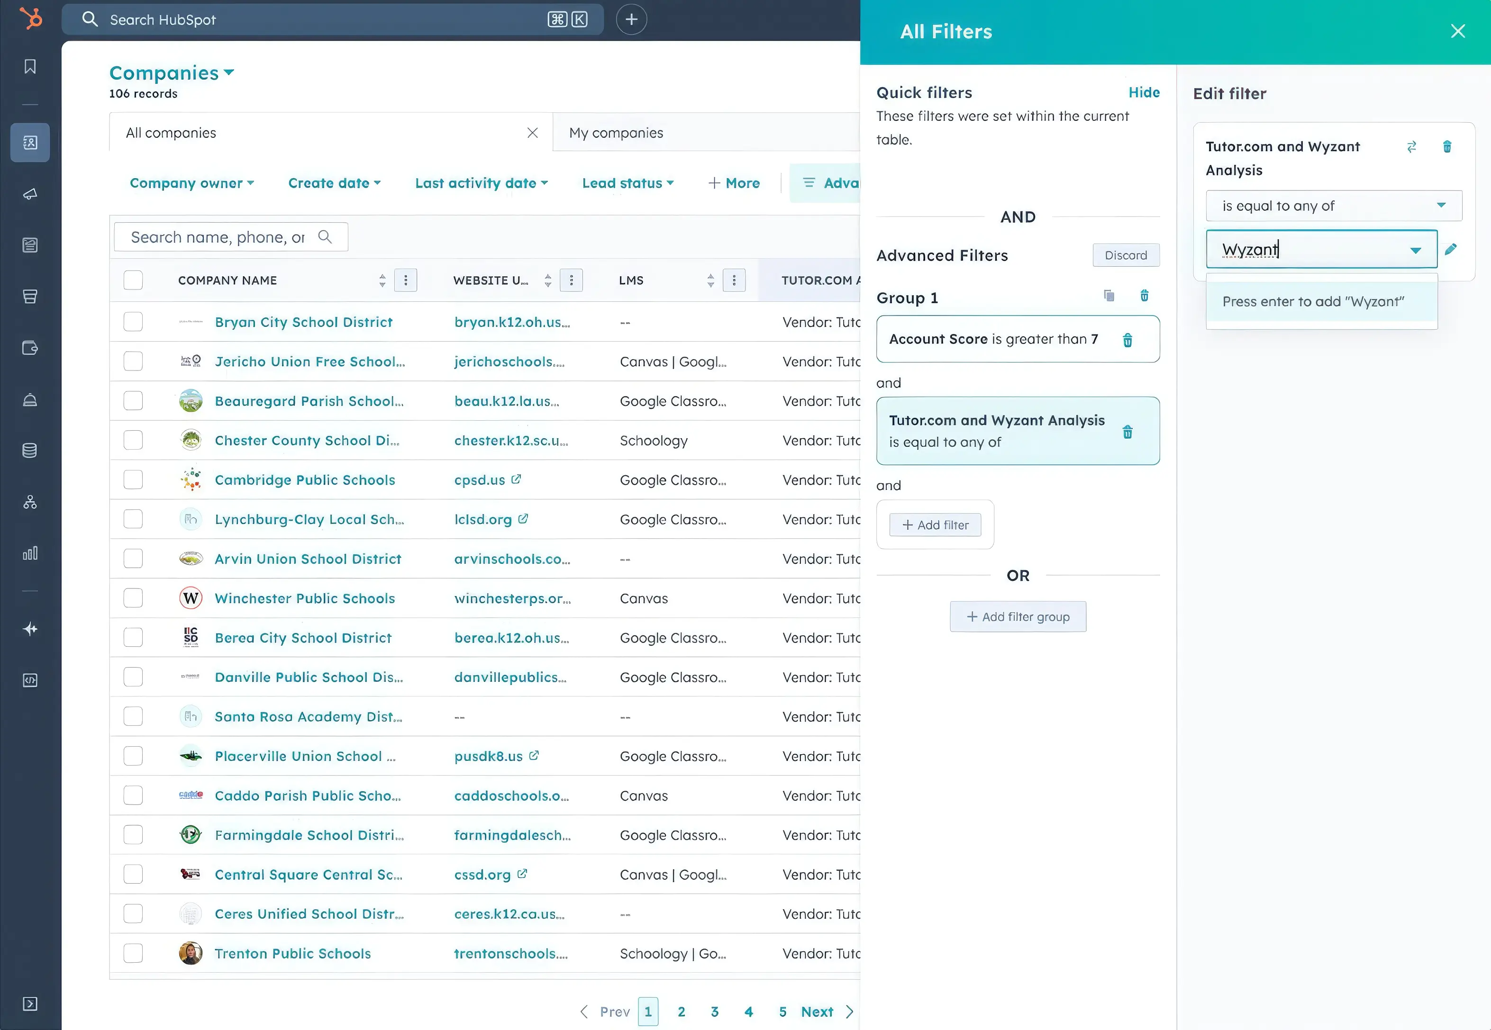Open the Lead status filter dropdown

(627, 183)
